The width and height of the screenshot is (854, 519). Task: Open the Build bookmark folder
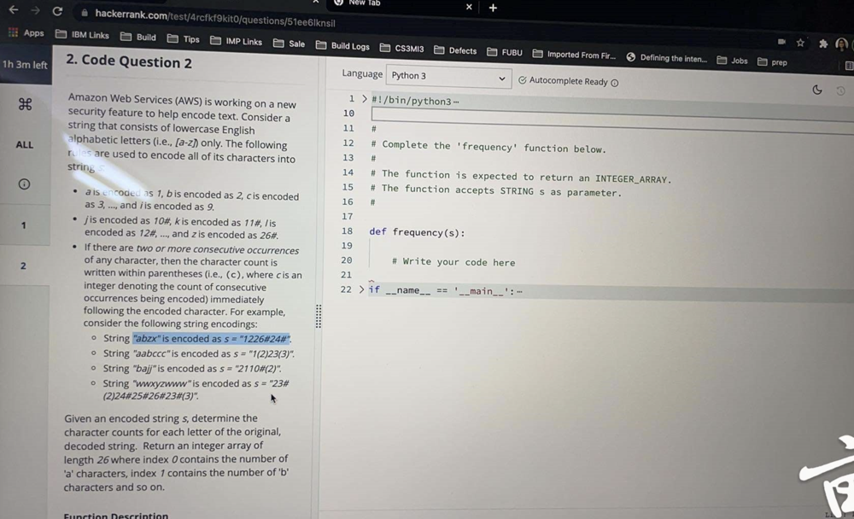point(138,37)
